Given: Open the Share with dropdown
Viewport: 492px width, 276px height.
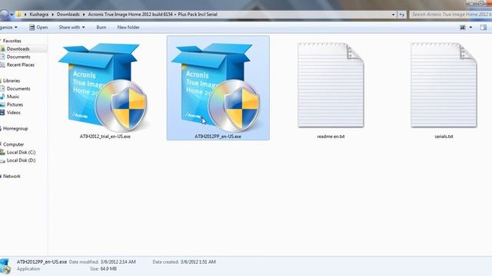Looking at the screenshot, I should click(71, 28).
